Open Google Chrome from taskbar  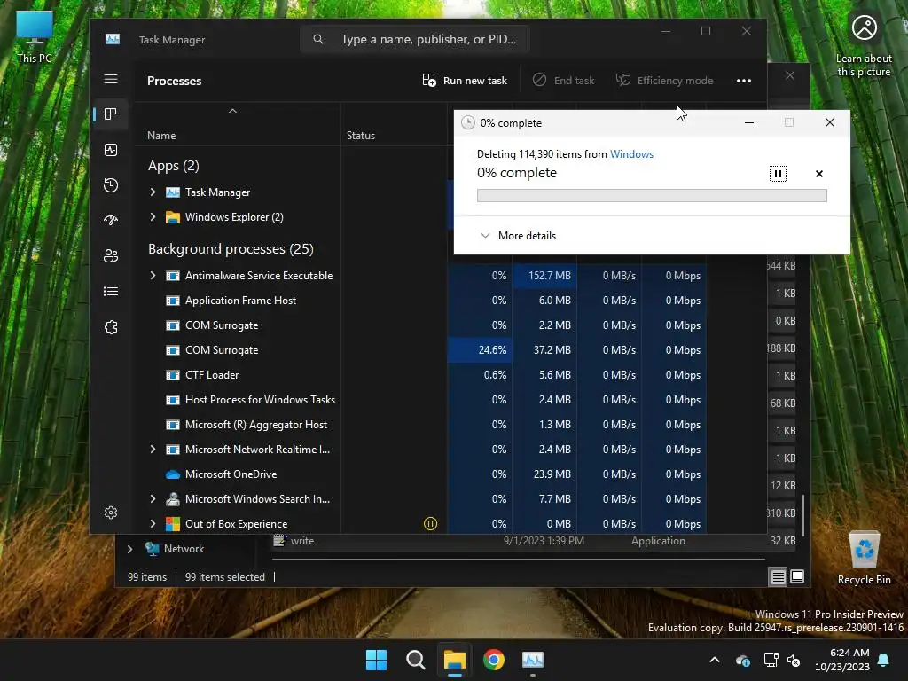pos(494,660)
